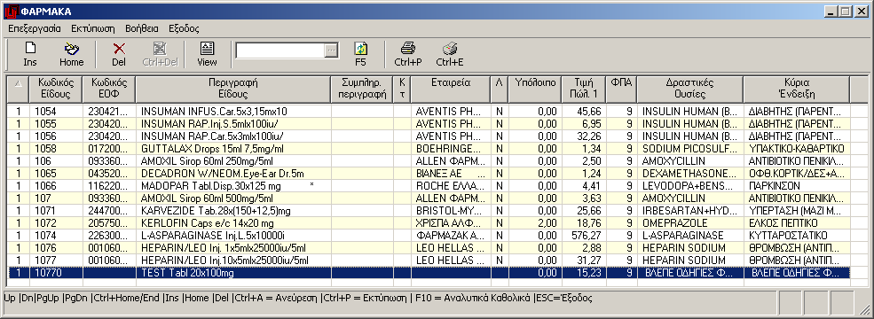Open the Εκτύπωση menu
Viewport: 874px width, 319px height.
coord(93,28)
